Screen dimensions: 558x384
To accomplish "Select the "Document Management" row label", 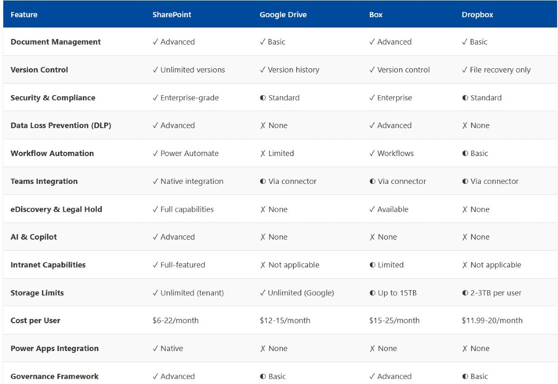I will pos(55,42).
